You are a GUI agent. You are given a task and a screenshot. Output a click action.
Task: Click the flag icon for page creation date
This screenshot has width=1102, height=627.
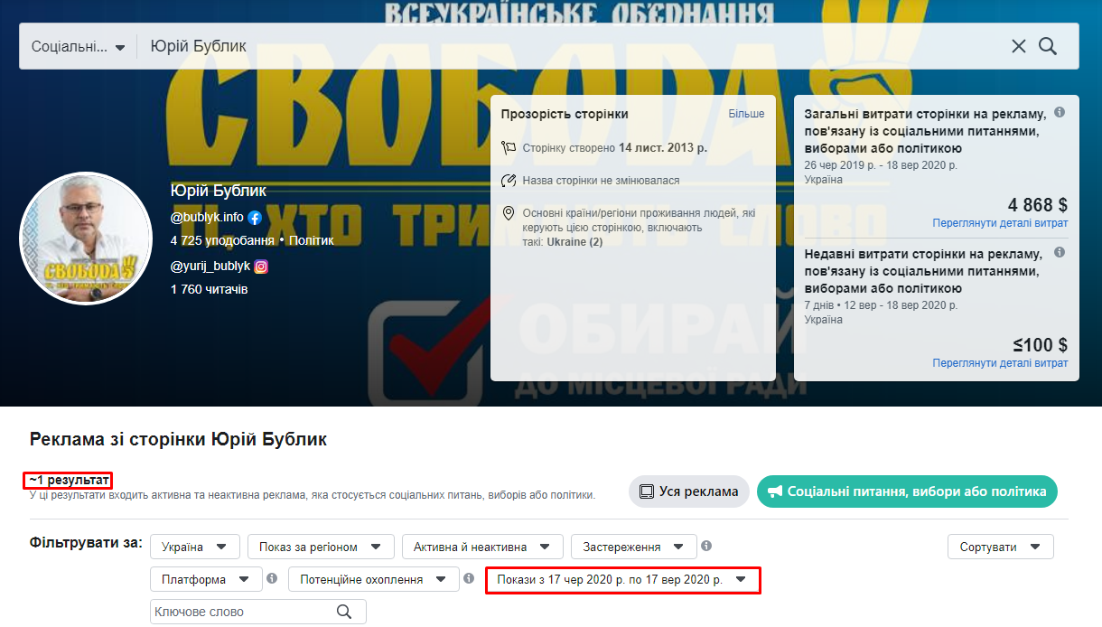[509, 147]
